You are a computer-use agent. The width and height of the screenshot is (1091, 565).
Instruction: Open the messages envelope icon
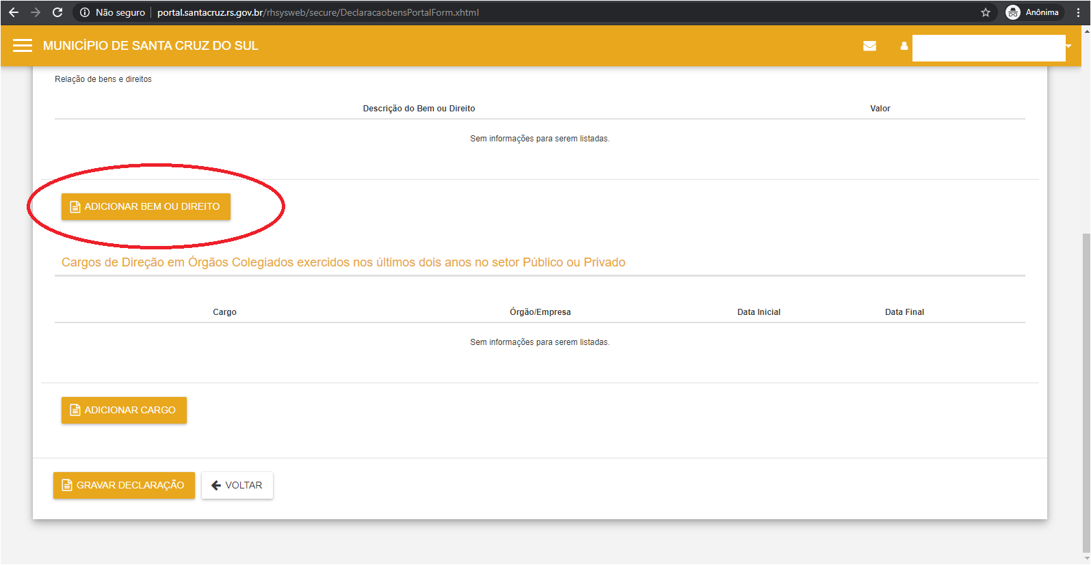[x=869, y=46]
